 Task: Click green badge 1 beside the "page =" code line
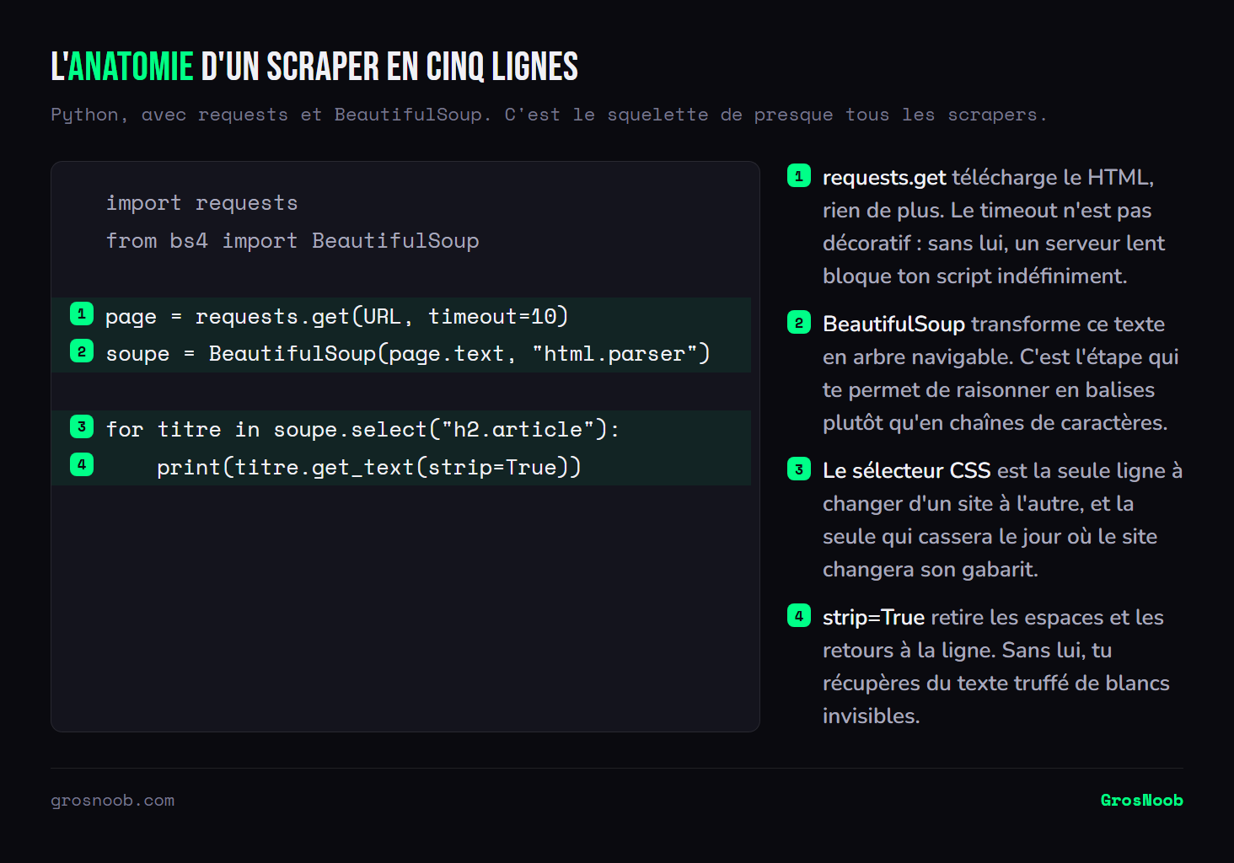point(82,314)
